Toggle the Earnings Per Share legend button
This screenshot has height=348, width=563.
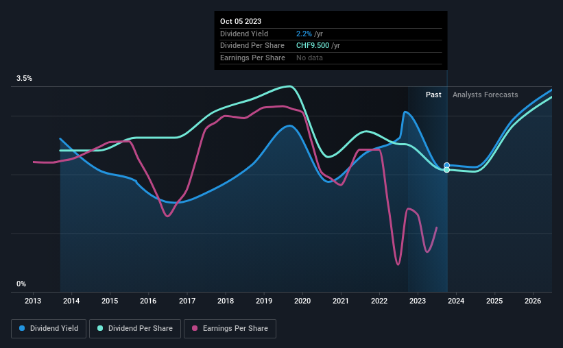click(x=230, y=329)
